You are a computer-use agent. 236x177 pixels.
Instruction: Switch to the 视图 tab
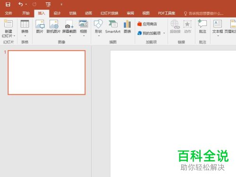(146, 13)
